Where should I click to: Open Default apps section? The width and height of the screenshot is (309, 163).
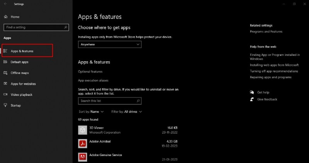20,62
